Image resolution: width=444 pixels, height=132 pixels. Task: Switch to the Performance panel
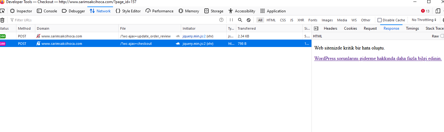pos(159,11)
